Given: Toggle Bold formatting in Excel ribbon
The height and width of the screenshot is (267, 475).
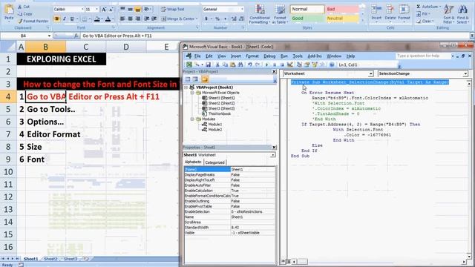Looking at the screenshot, I should click(56, 19).
